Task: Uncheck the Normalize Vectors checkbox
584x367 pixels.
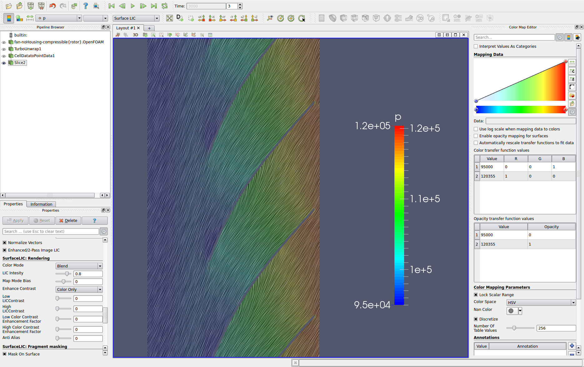Action: click(5, 243)
